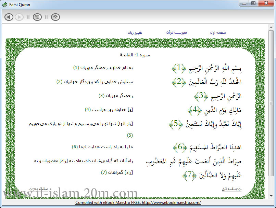
Task: Click Arabic verse 5 إياك نعبد text
Action: point(214,124)
